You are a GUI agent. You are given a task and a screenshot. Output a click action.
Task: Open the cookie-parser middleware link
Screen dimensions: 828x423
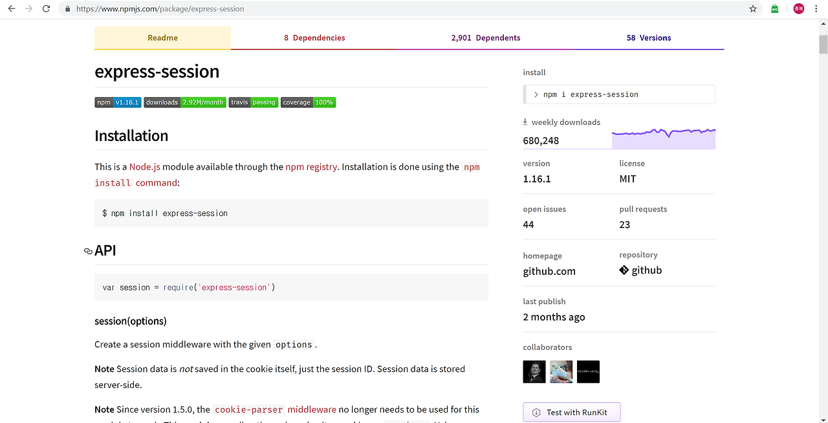pos(276,409)
